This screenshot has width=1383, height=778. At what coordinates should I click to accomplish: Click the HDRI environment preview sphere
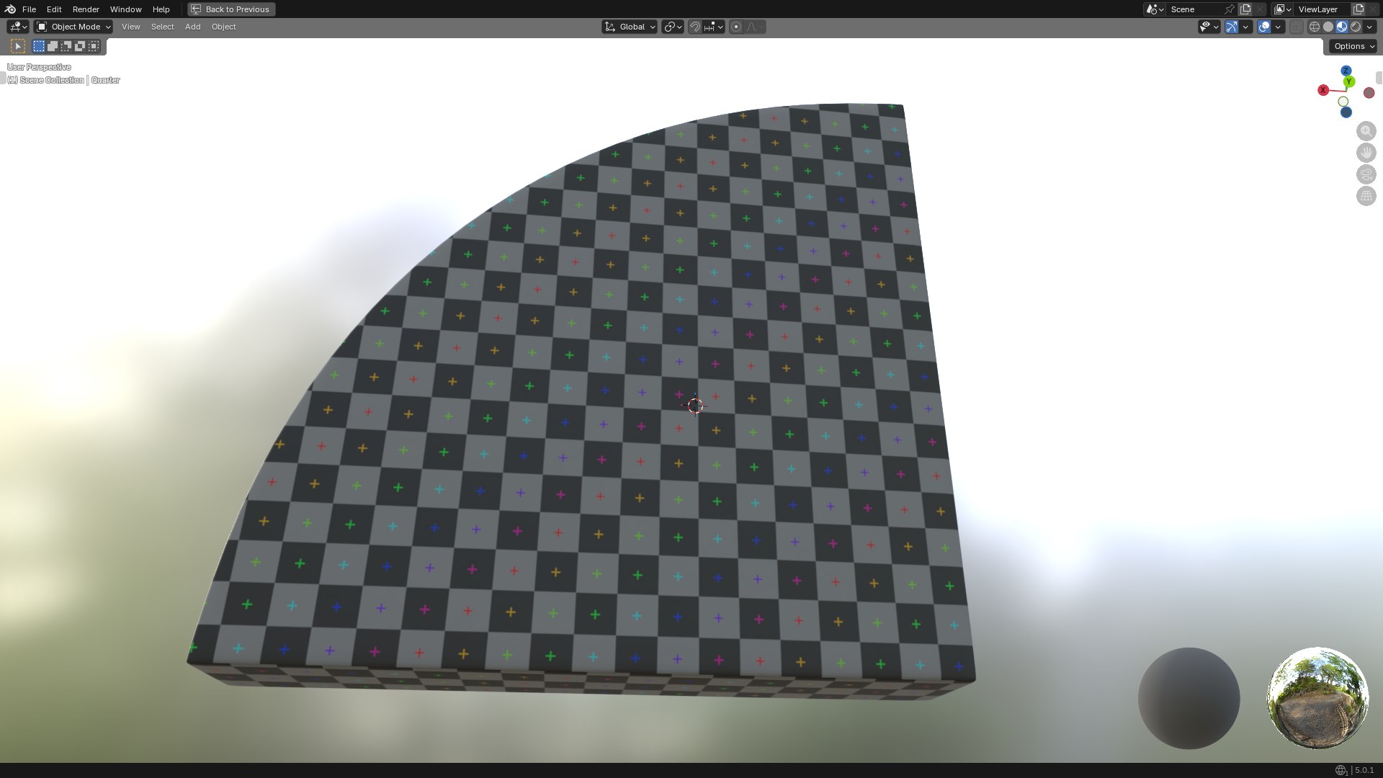1317,698
